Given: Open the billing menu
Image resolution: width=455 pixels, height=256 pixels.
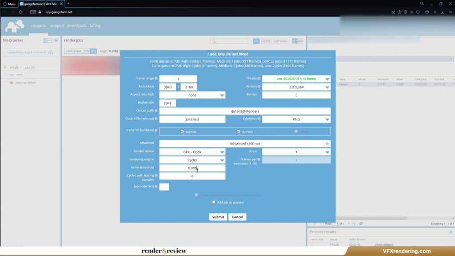Looking at the screenshot, I should [x=95, y=25].
